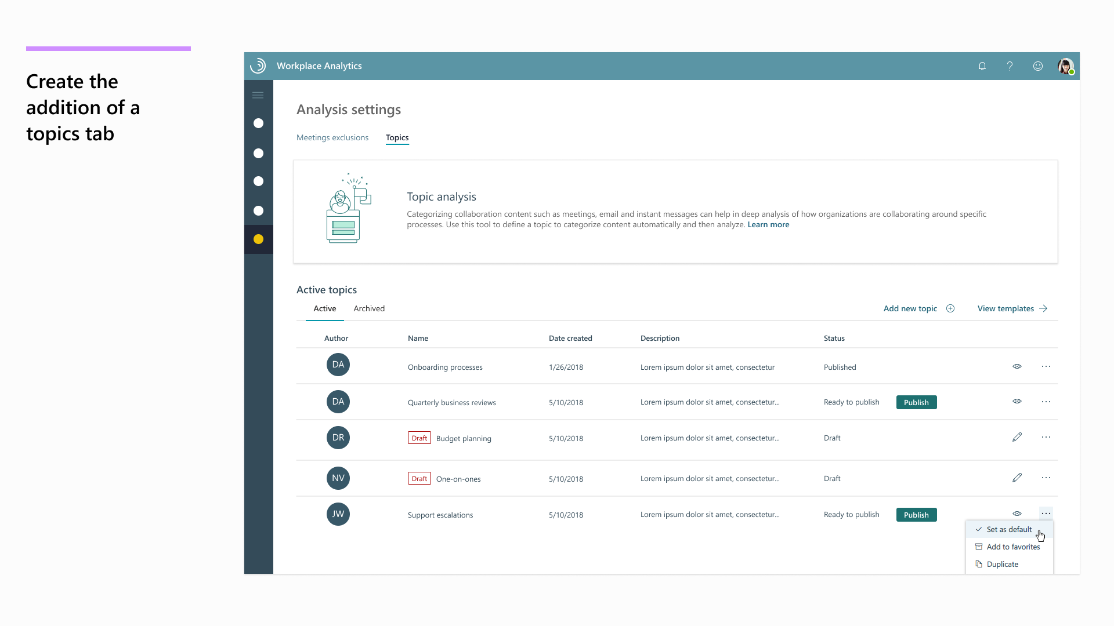The height and width of the screenshot is (626, 1114).
Task: Open more options for Onboarding processes
Action: click(x=1046, y=366)
